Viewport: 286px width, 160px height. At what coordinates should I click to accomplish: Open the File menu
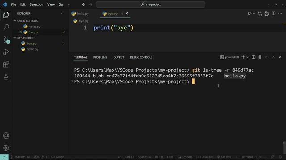click(13, 4)
